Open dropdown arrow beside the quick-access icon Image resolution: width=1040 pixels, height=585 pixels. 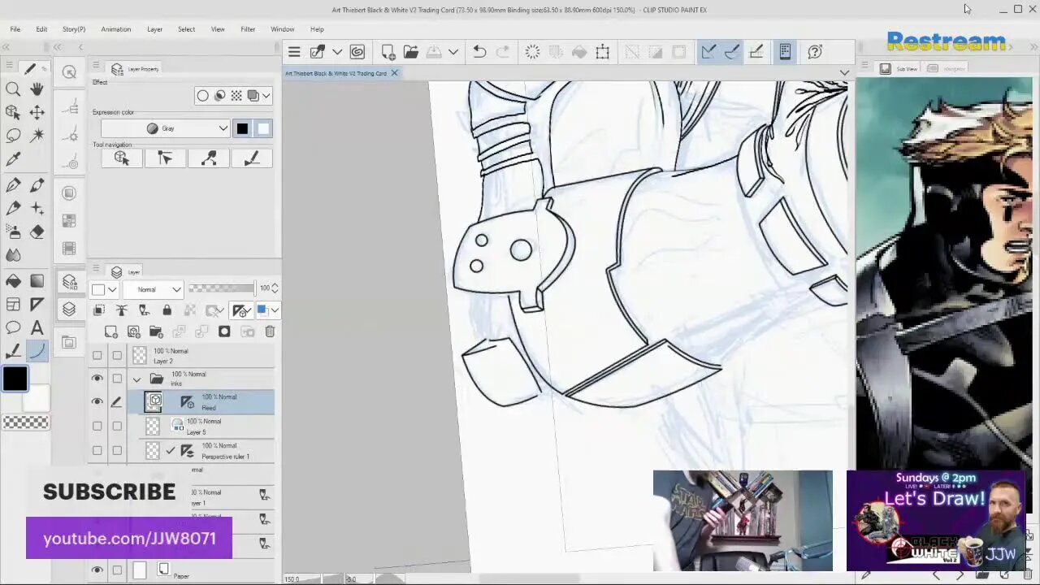(x=337, y=52)
